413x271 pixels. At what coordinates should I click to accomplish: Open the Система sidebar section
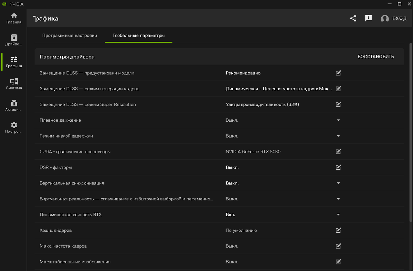(14, 84)
